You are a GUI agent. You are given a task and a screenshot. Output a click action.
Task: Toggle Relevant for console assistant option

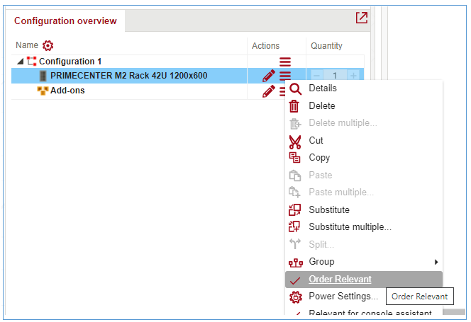pyautogui.click(x=364, y=312)
